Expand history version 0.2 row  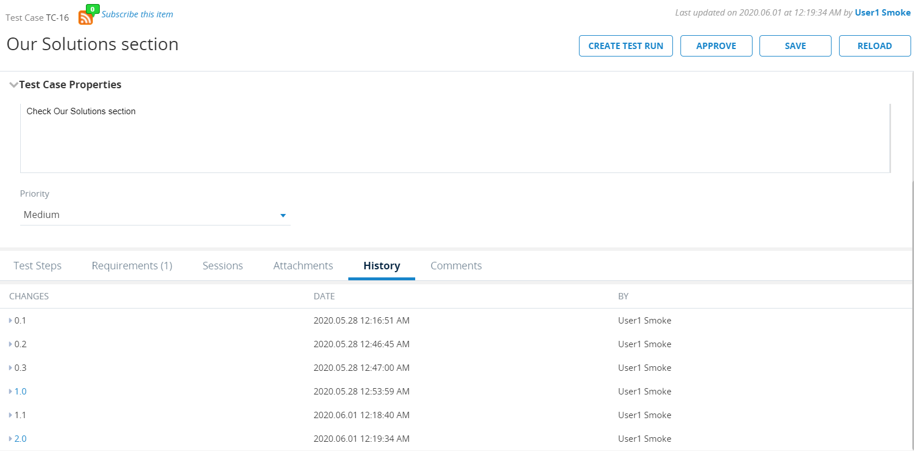(10, 344)
